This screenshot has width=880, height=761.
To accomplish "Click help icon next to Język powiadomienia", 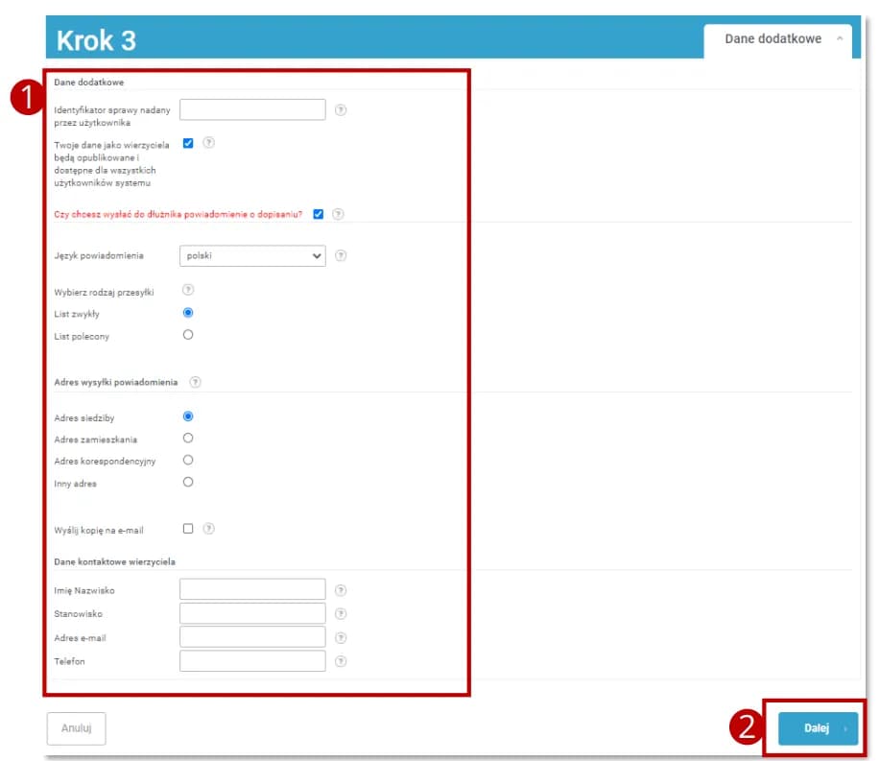I will [341, 256].
